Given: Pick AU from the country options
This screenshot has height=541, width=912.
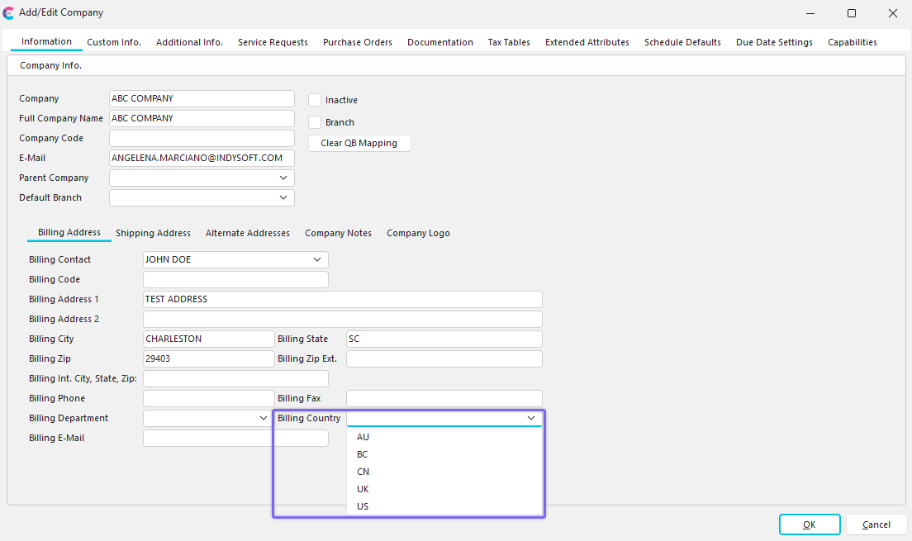Looking at the screenshot, I should tap(363, 437).
